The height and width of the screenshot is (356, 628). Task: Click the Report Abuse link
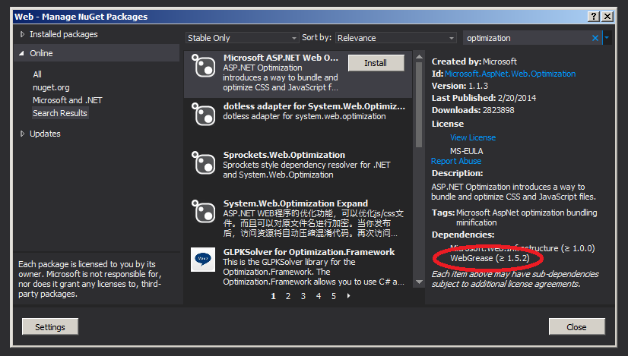pos(455,161)
